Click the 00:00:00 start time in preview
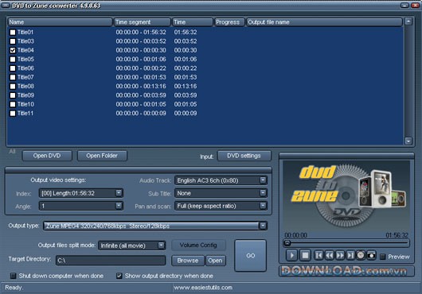 coord(295,235)
